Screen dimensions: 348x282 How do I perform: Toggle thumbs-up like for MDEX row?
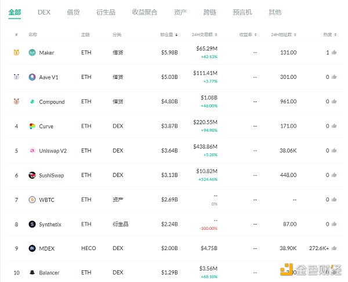[334, 248]
